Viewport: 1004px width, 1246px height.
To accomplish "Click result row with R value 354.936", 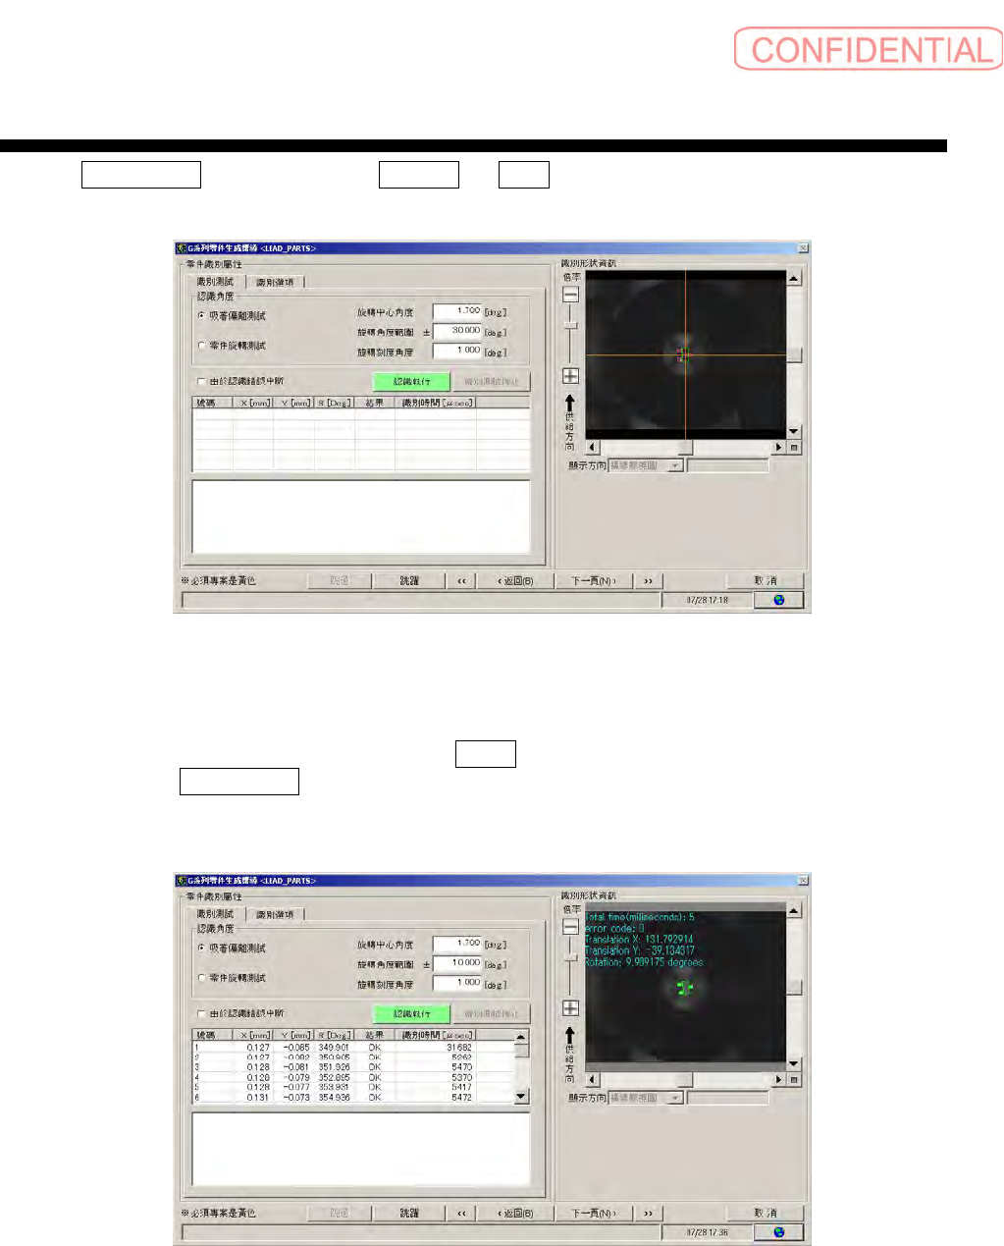I will [353, 1098].
